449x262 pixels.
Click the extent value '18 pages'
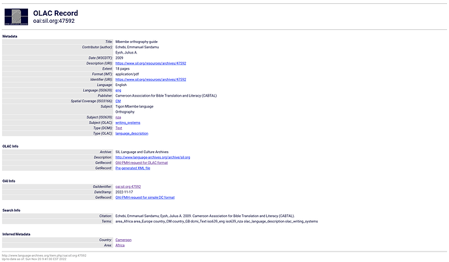pyautogui.click(x=122, y=69)
